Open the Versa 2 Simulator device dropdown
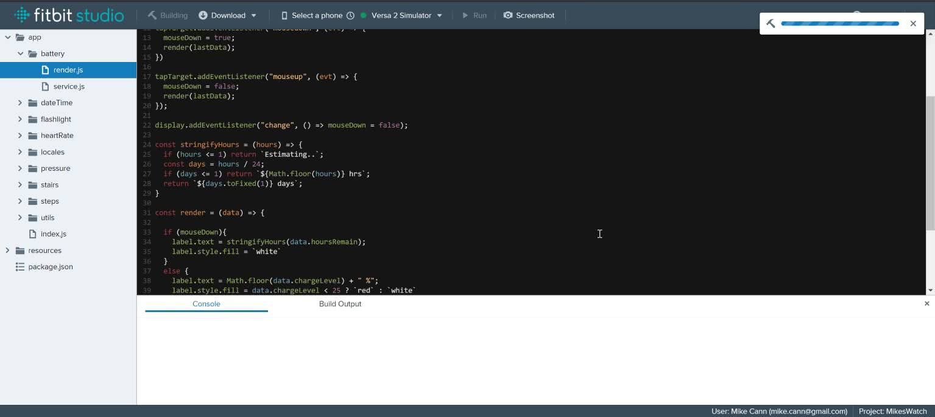 coord(439,15)
